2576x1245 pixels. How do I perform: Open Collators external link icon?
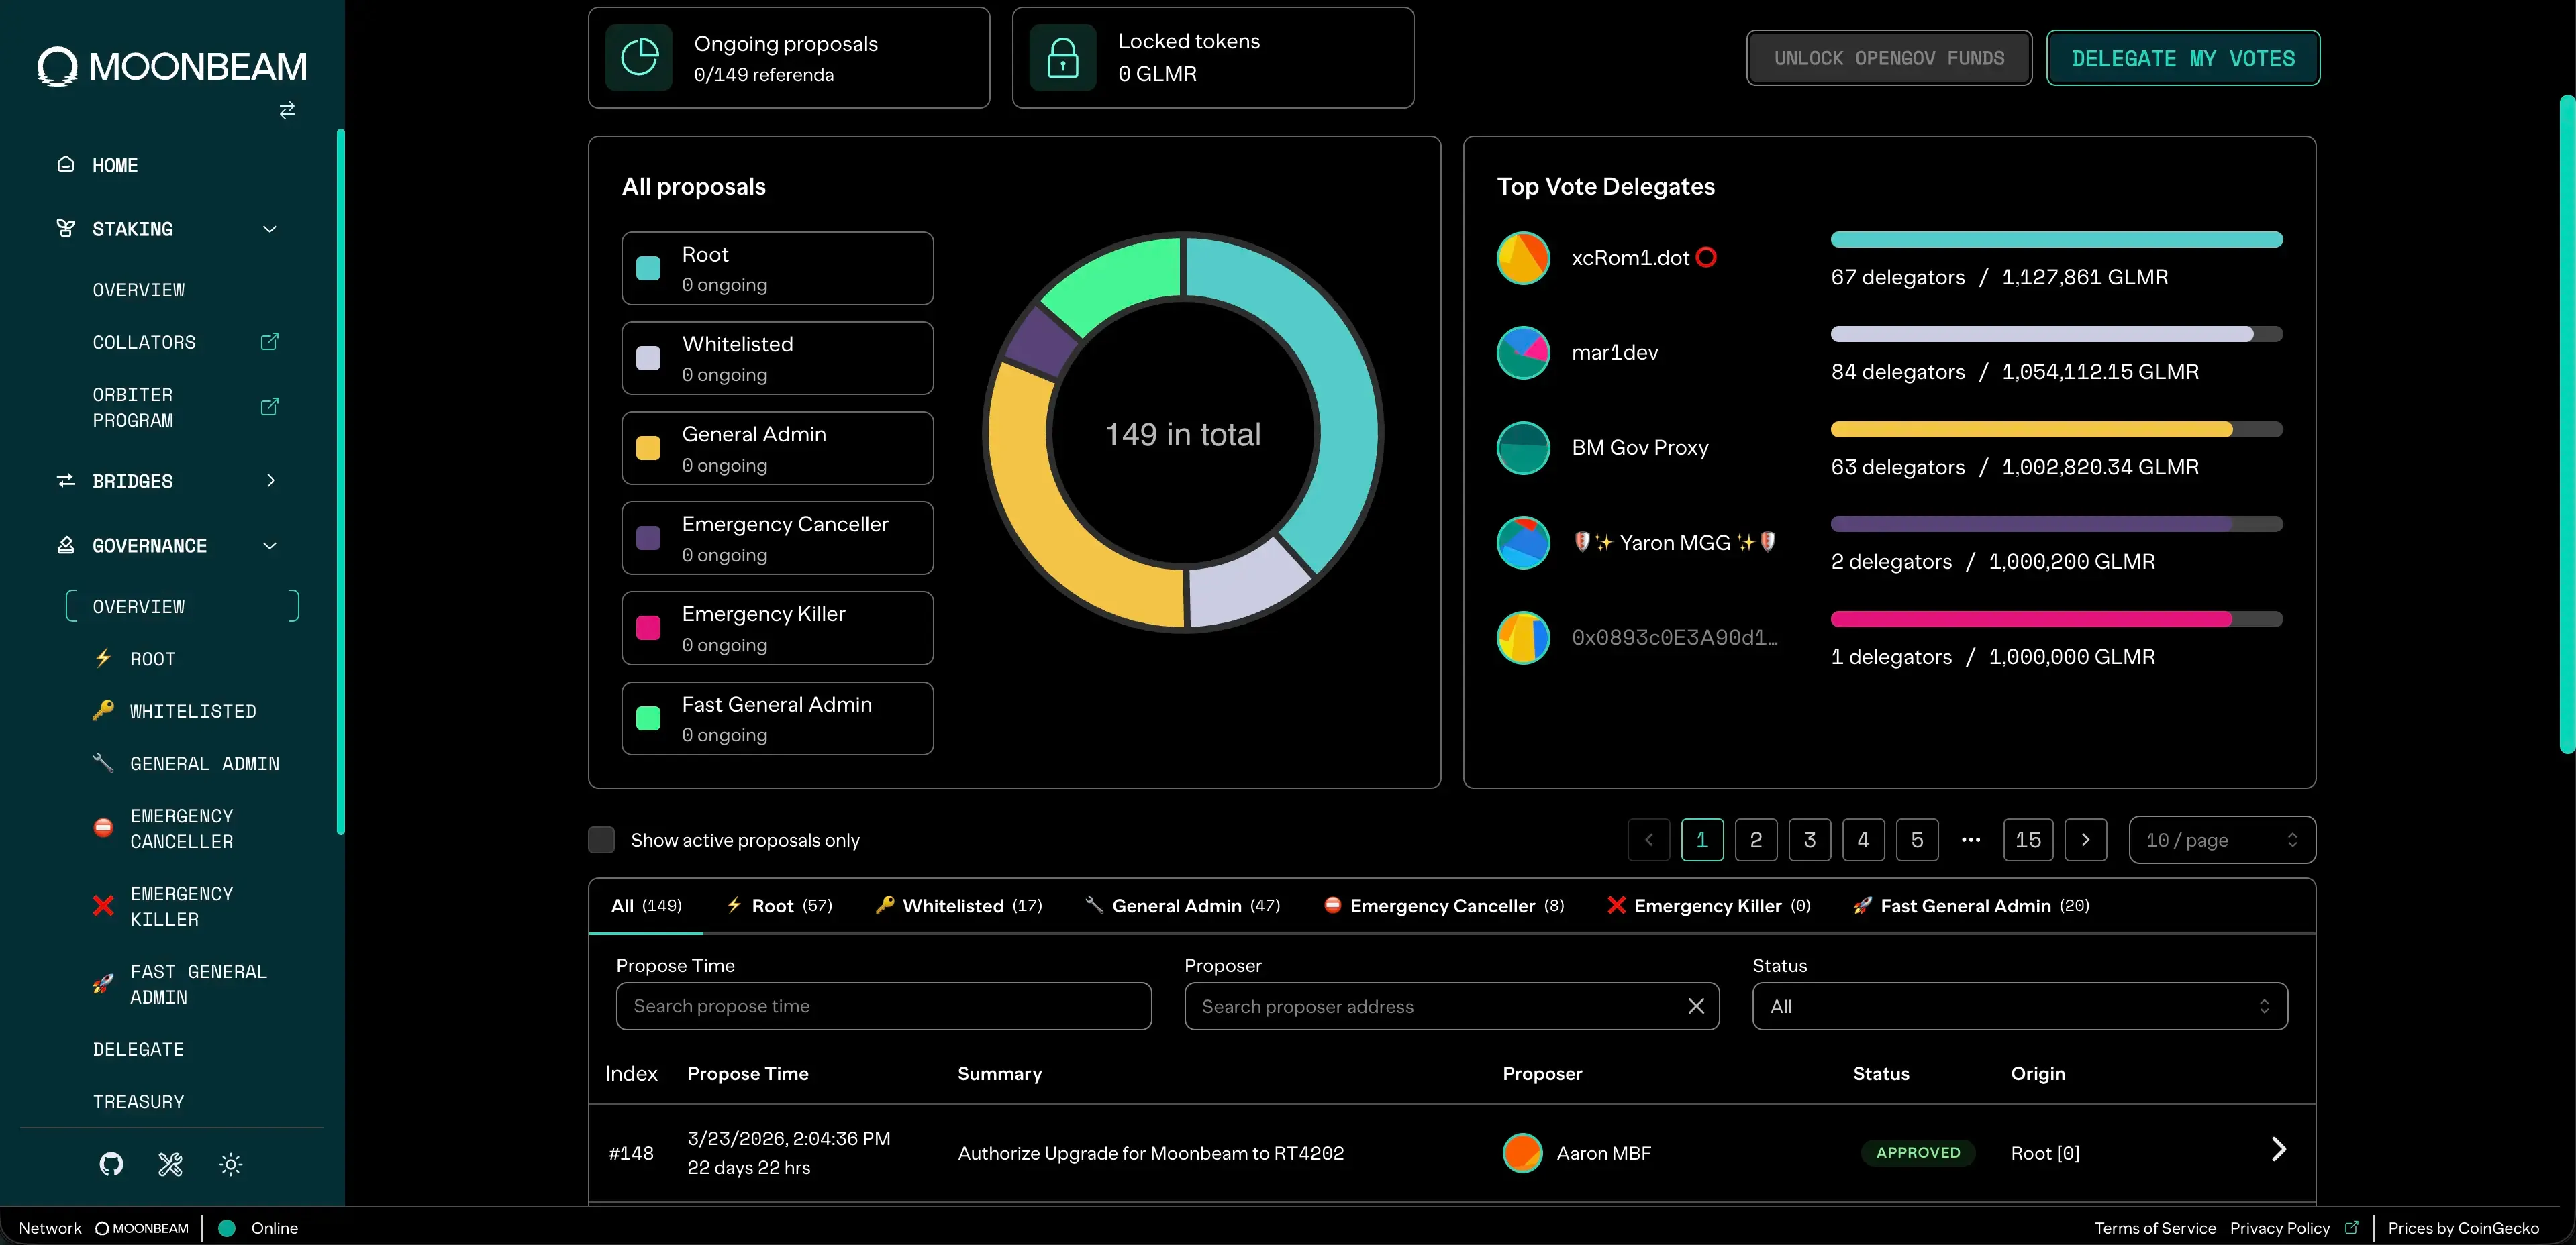[269, 341]
